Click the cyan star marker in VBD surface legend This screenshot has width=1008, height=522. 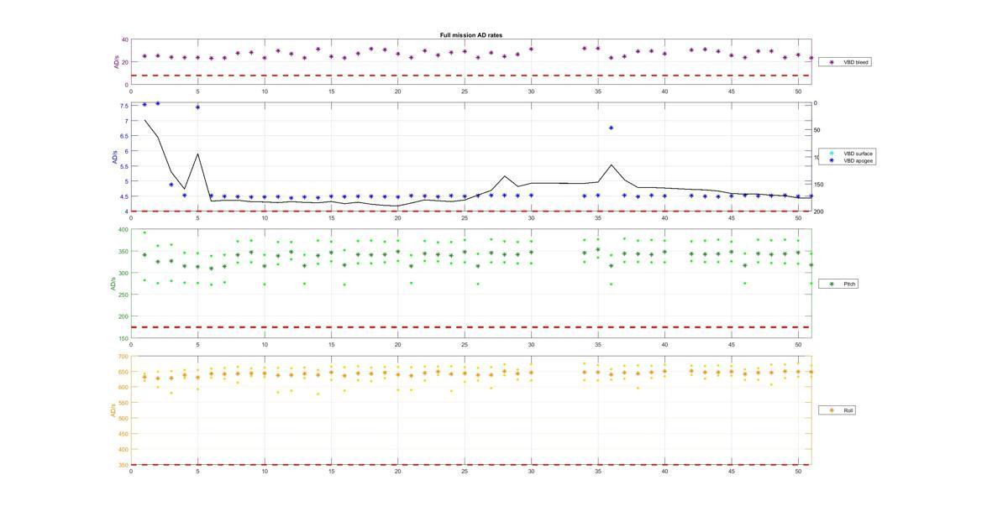(x=832, y=154)
